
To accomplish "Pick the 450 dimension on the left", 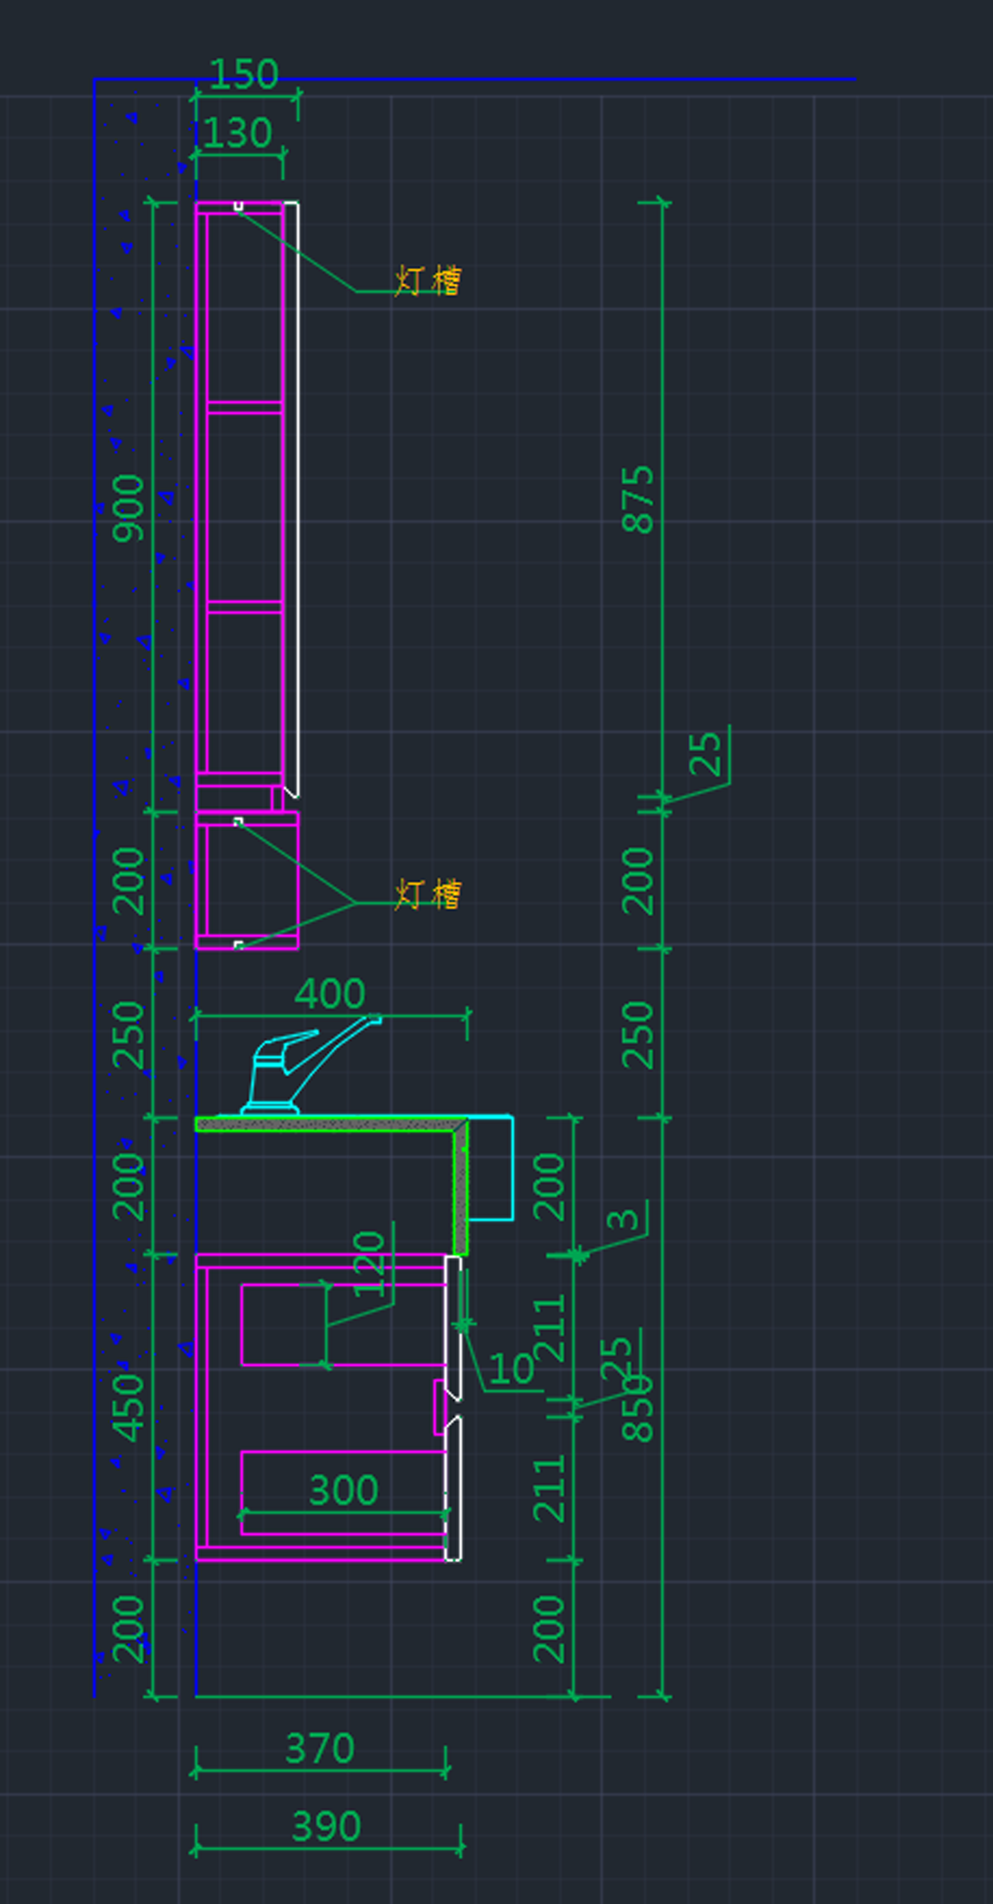I will tap(128, 1407).
